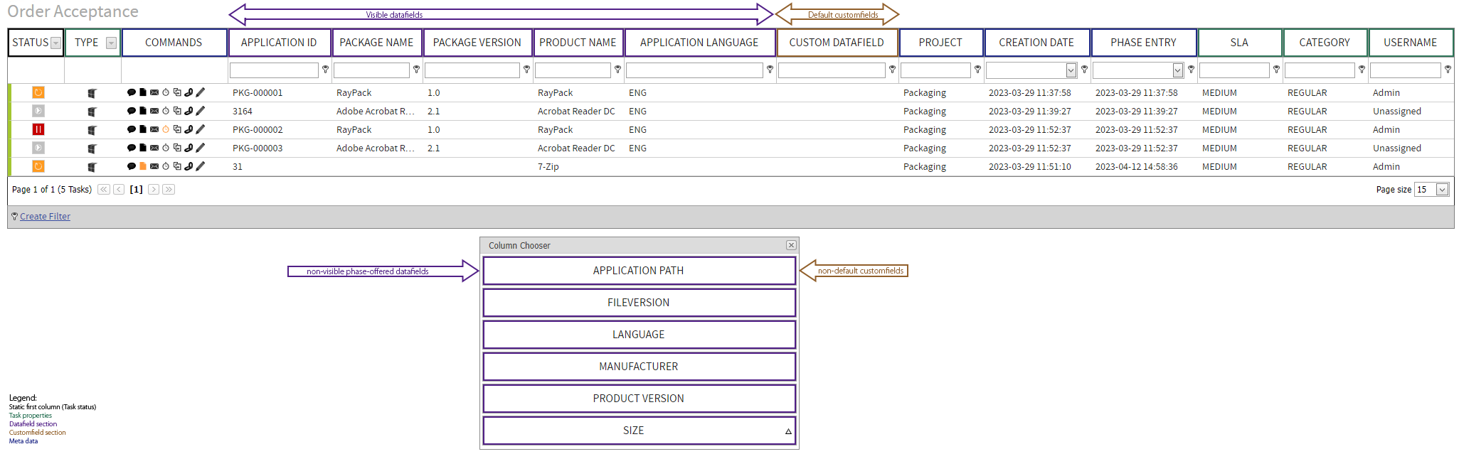The image size is (1459, 454).
Task: Select LANGUAGE in Column Chooser
Action: click(x=639, y=335)
